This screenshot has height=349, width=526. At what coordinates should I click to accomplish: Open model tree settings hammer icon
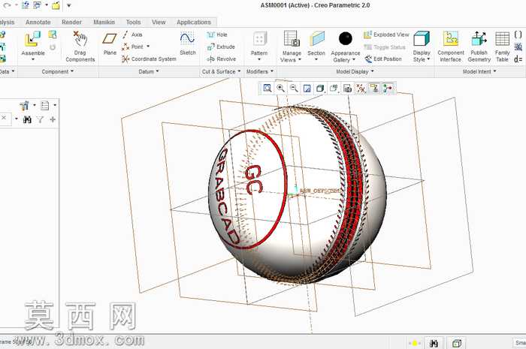[24, 106]
